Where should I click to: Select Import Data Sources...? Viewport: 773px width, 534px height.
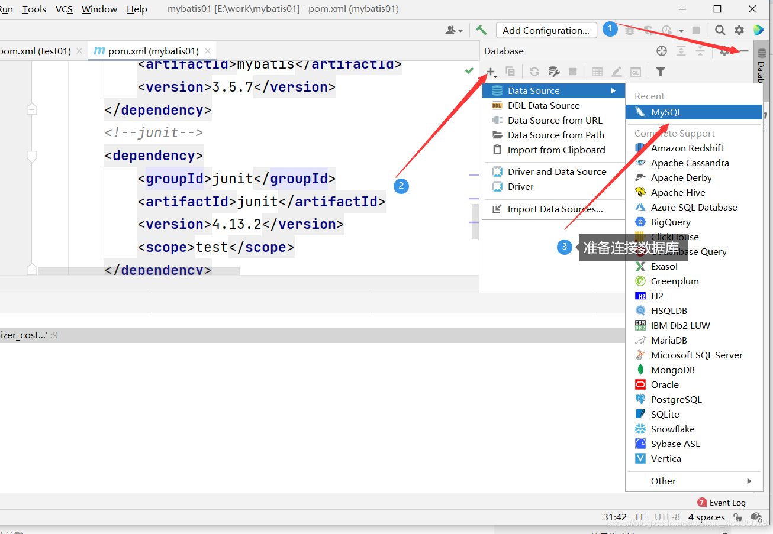[554, 209]
